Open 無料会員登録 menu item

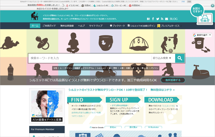67,25
